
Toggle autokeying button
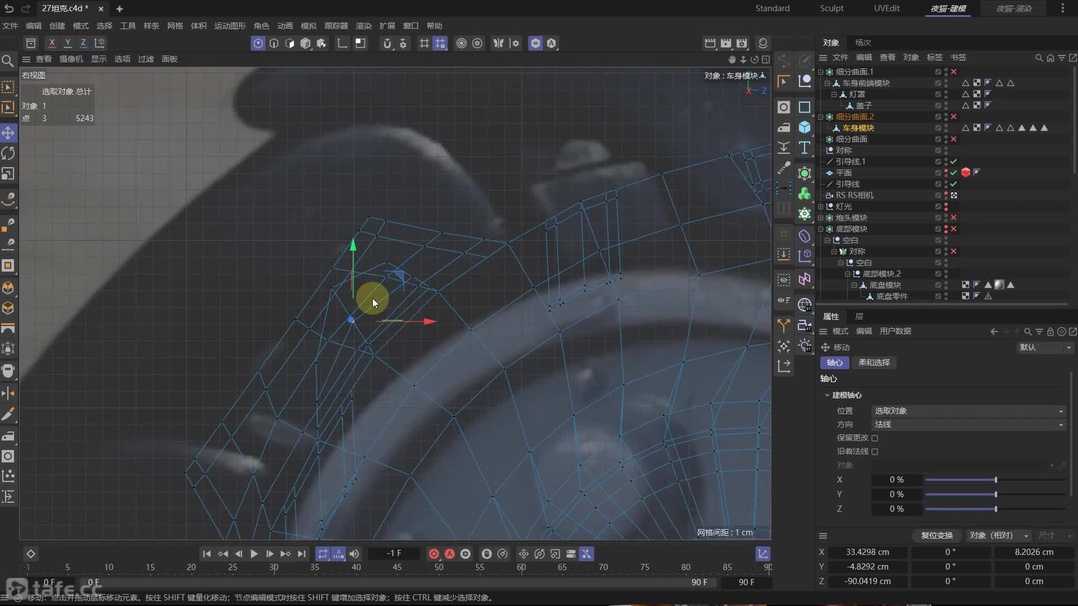tap(450, 554)
